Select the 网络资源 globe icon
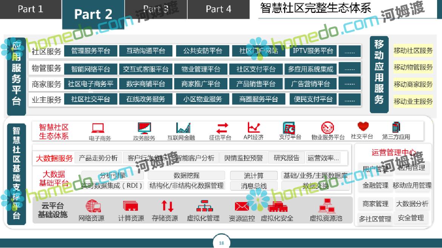This screenshot has height=248, width=442. (93, 206)
